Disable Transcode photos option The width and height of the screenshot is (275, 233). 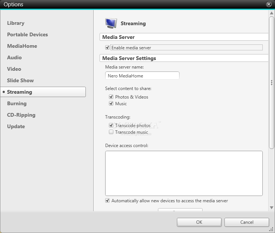tap(111, 125)
